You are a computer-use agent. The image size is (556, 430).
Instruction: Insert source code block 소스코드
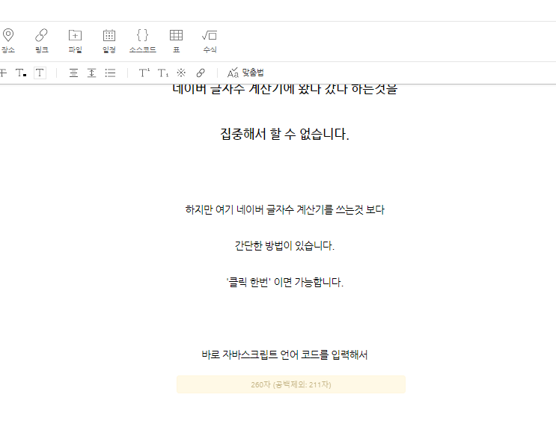click(142, 40)
